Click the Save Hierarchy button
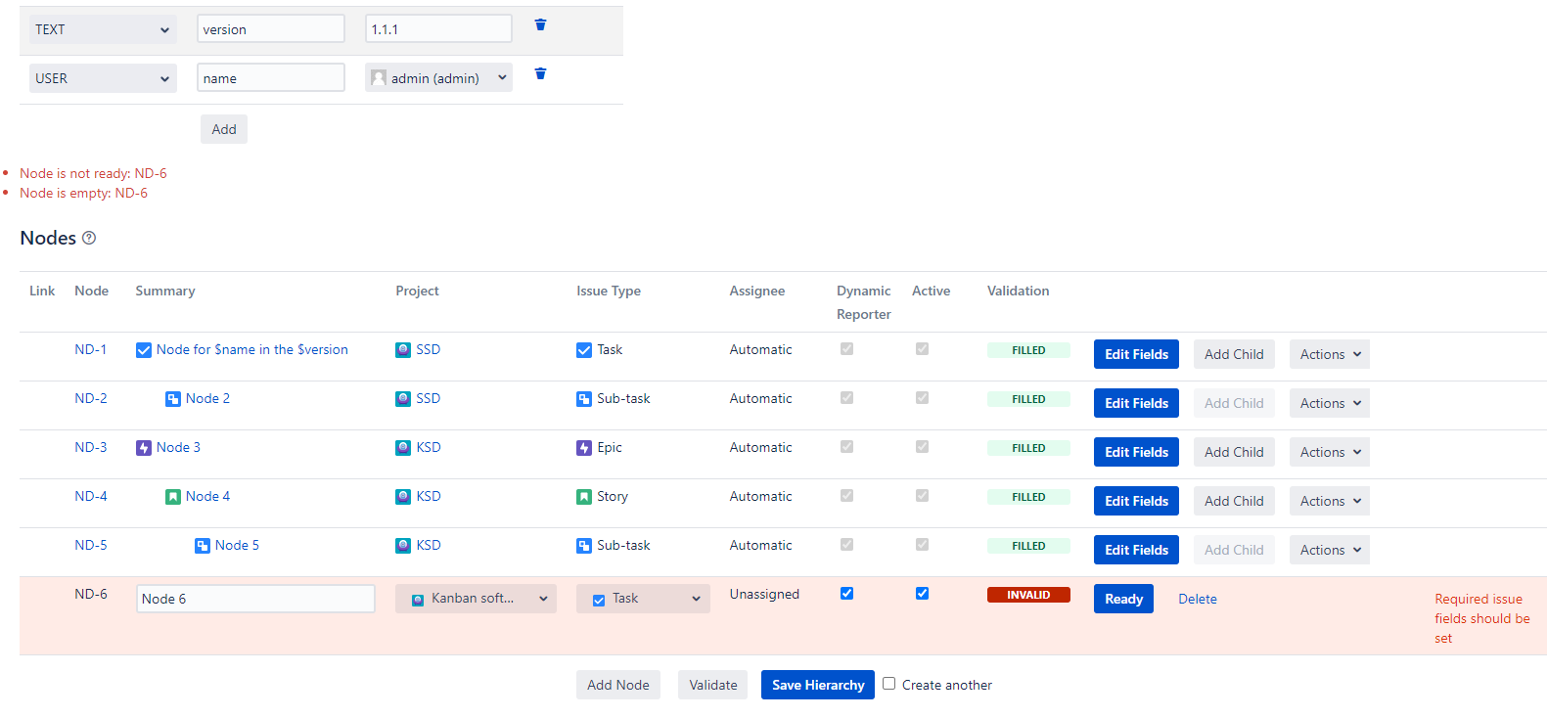The height and width of the screenshot is (718, 1547). [817, 685]
